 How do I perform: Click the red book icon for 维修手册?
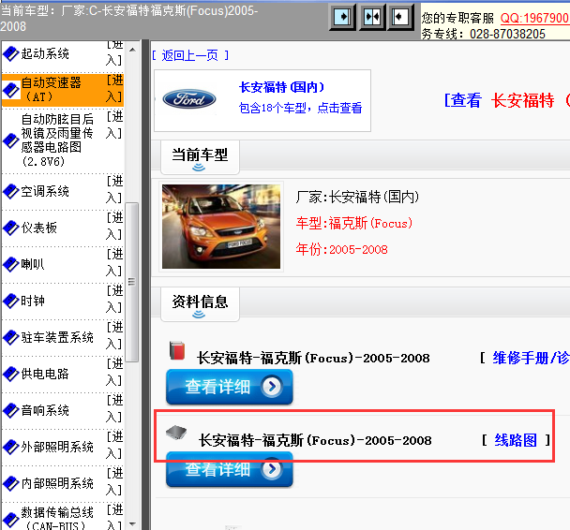click(x=177, y=350)
